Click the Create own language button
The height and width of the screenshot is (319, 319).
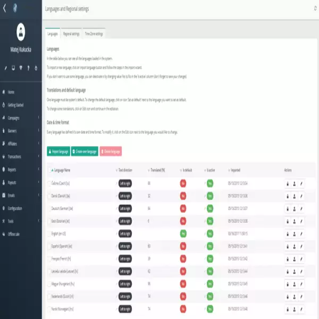coord(85,152)
